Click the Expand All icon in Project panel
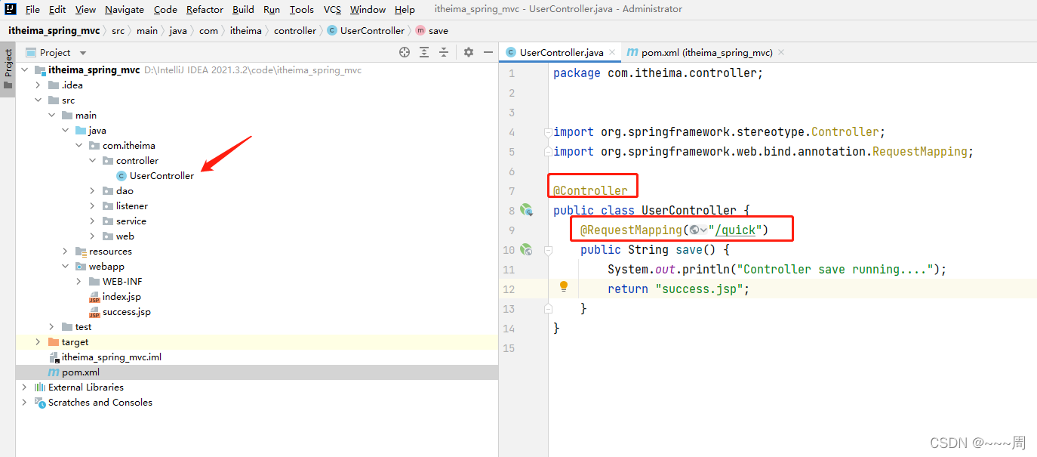This screenshot has height=457, width=1037. [424, 52]
